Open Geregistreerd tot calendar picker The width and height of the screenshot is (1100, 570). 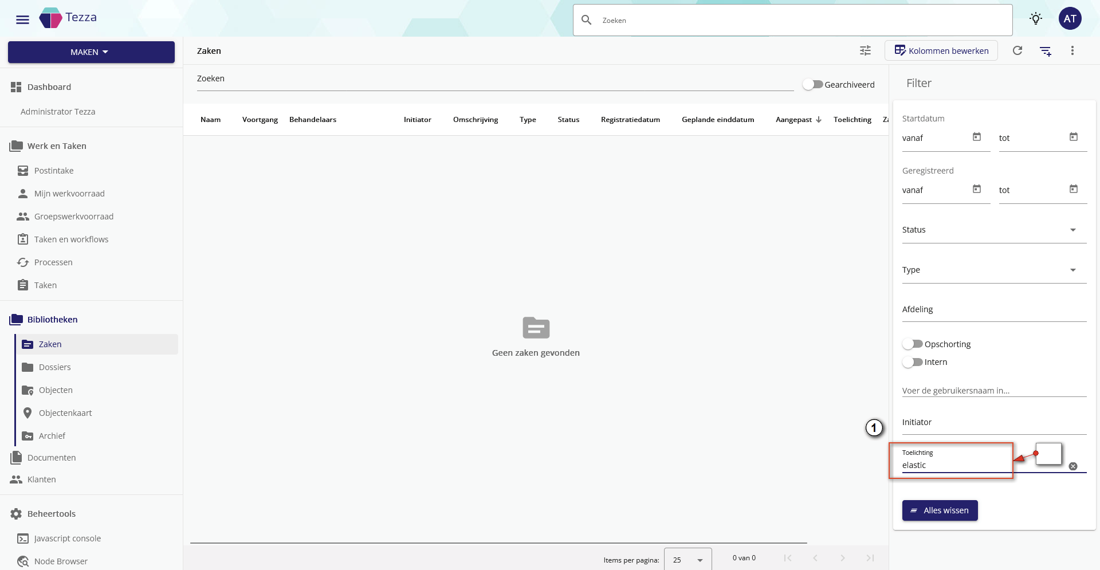(1074, 189)
